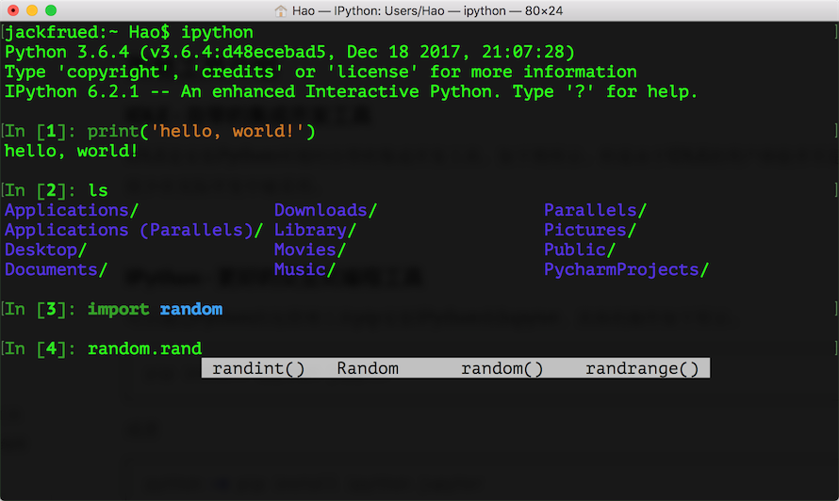Viewport: 839px width, 501px height.
Task: Click the 'hello, world!' output line
Action: point(71,152)
